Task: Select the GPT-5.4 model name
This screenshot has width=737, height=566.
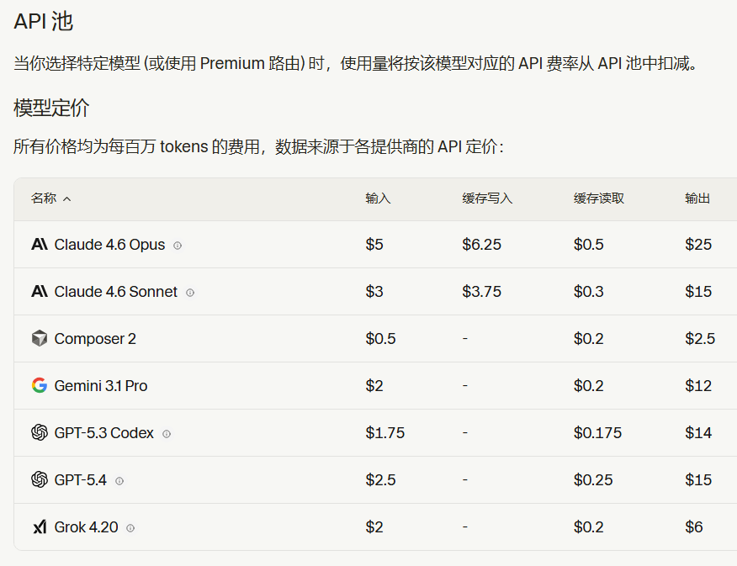Action: click(x=81, y=479)
